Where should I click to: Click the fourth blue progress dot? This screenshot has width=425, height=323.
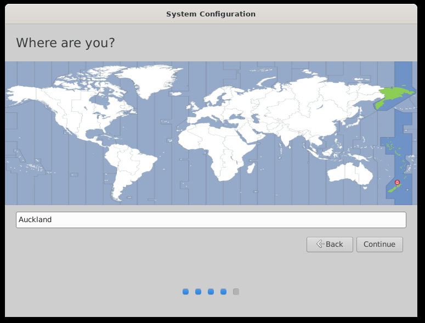224,292
